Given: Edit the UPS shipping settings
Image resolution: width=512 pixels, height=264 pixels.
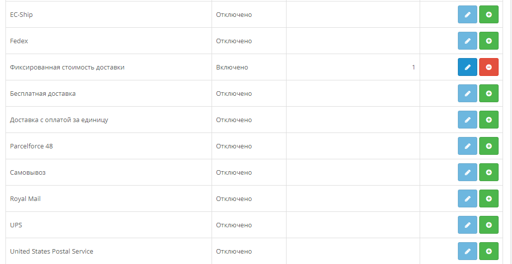Looking at the screenshot, I should point(467,225).
